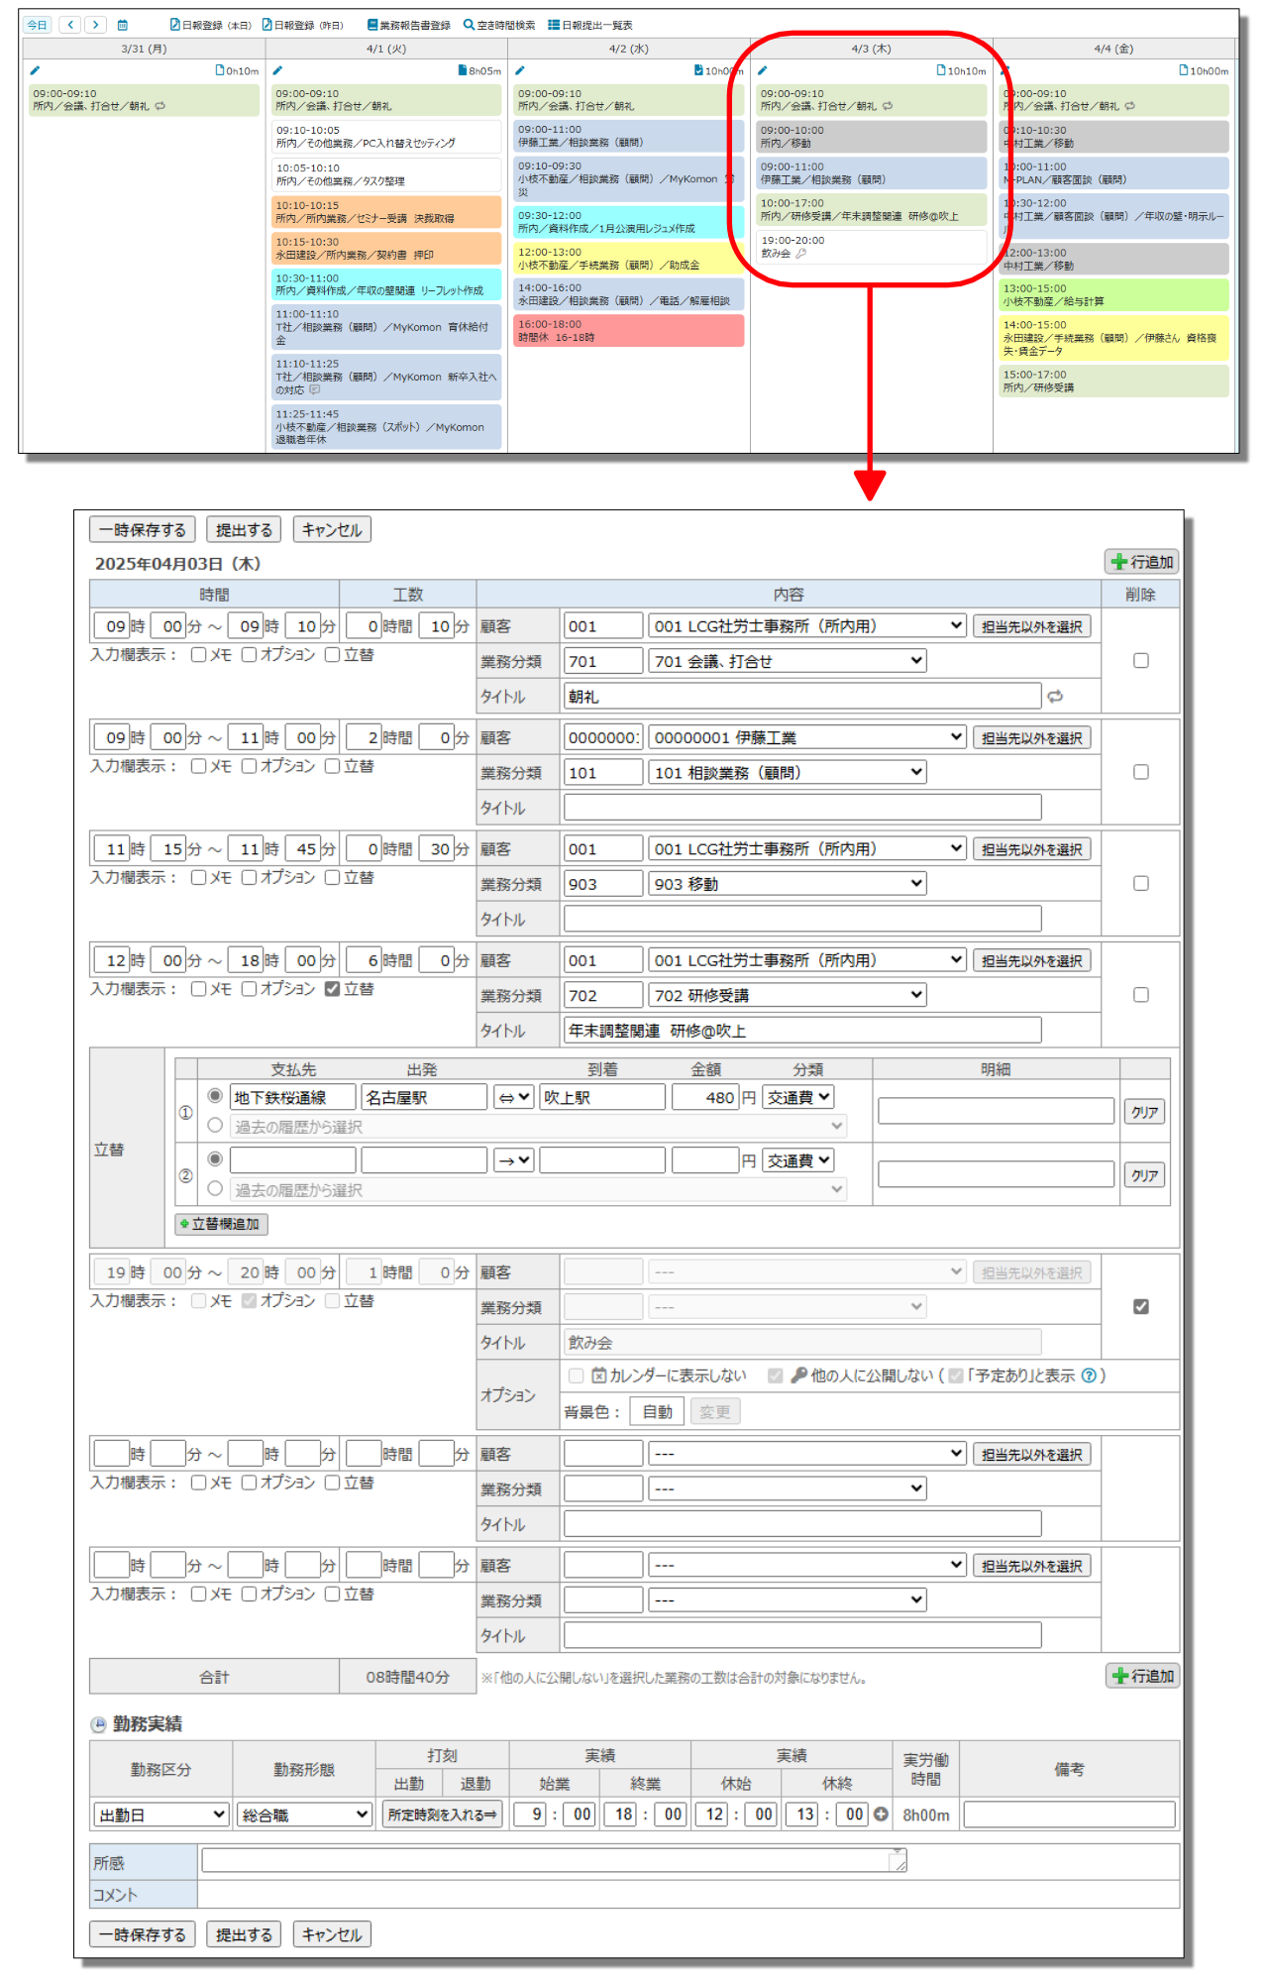Check オプション in 09:00-11:00 row
Viewport: 1268px width, 1982px height.
[250, 766]
